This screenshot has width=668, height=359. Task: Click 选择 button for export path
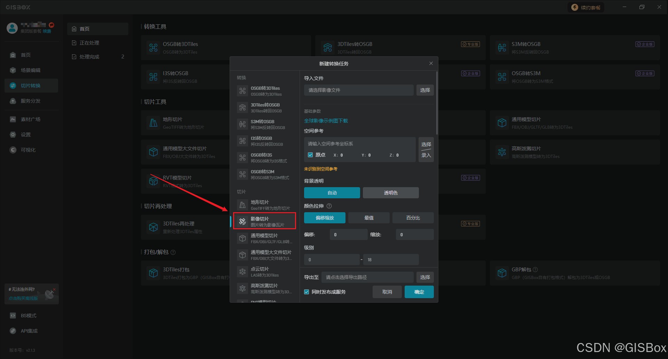click(425, 277)
